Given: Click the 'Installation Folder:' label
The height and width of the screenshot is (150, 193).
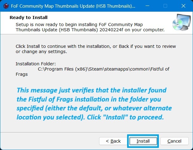Looking at the screenshot, I should 36,64.
